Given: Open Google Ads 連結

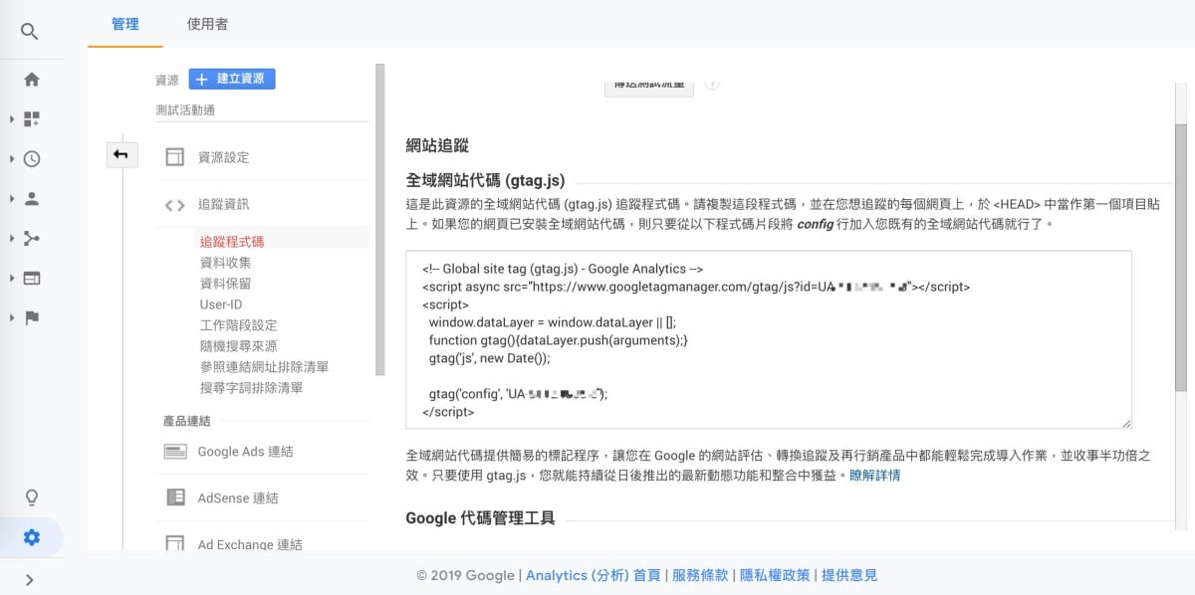Looking at the screenshot, I should coord(245,451).
